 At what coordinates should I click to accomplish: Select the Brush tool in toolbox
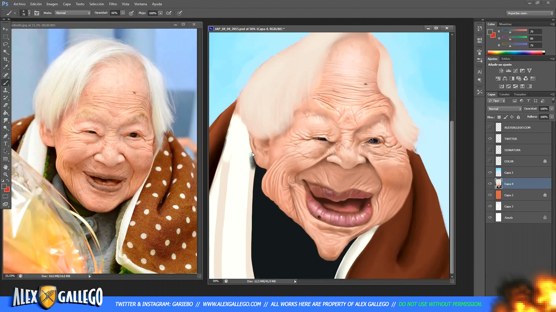tap(6, 82)
